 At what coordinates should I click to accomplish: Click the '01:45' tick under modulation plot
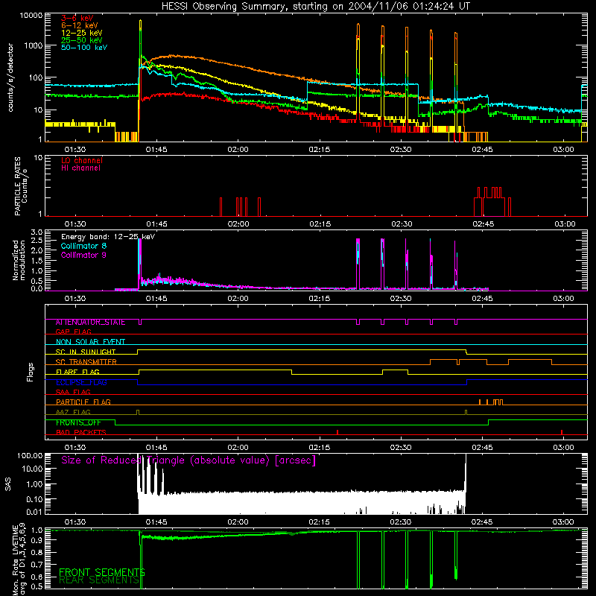coord(156,299)
